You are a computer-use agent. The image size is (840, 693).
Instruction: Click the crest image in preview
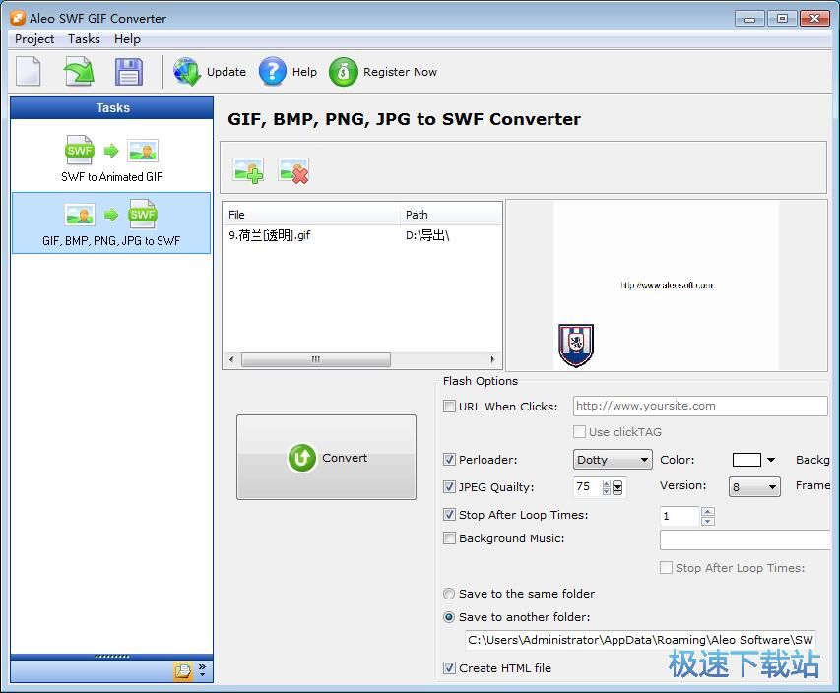coord(576,345)
